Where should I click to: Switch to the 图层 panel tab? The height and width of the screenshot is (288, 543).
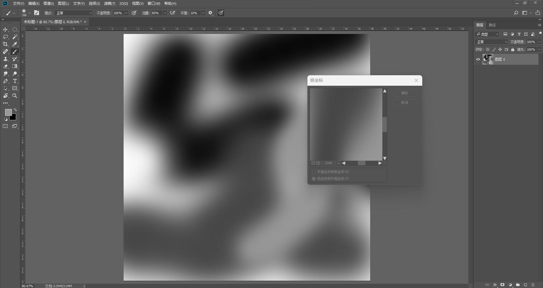(x=480, y=25)
